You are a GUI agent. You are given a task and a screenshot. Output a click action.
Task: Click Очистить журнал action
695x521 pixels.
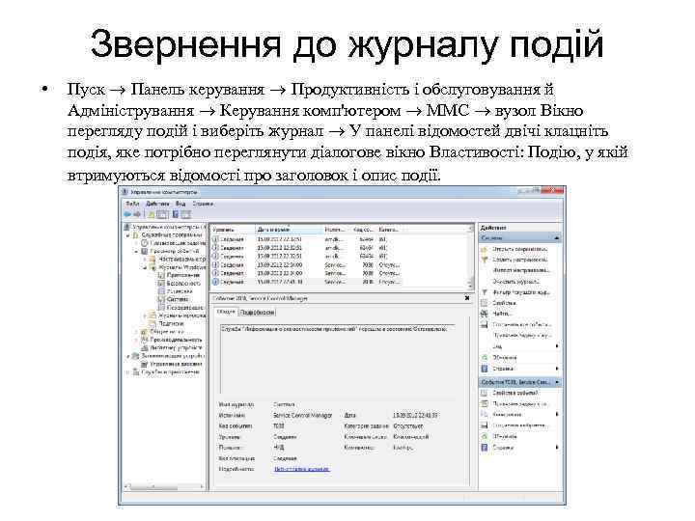click(x=515, y=282)
